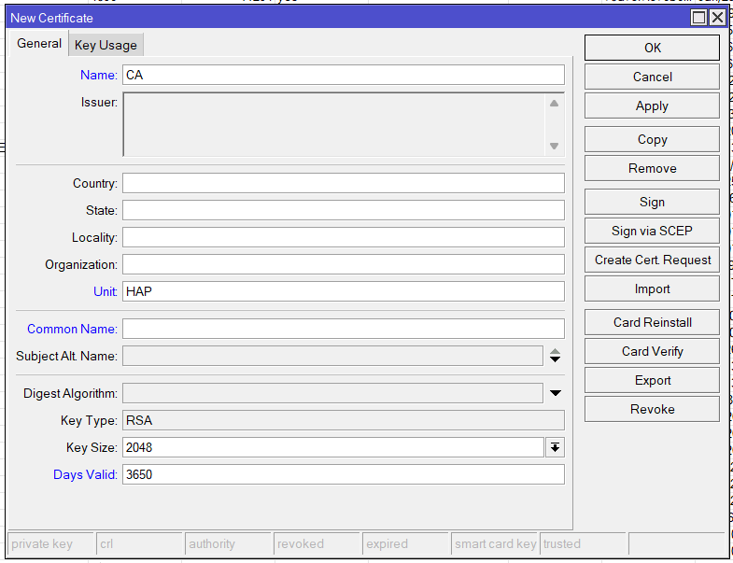Focus the Common Name input field

coord(344,330)
